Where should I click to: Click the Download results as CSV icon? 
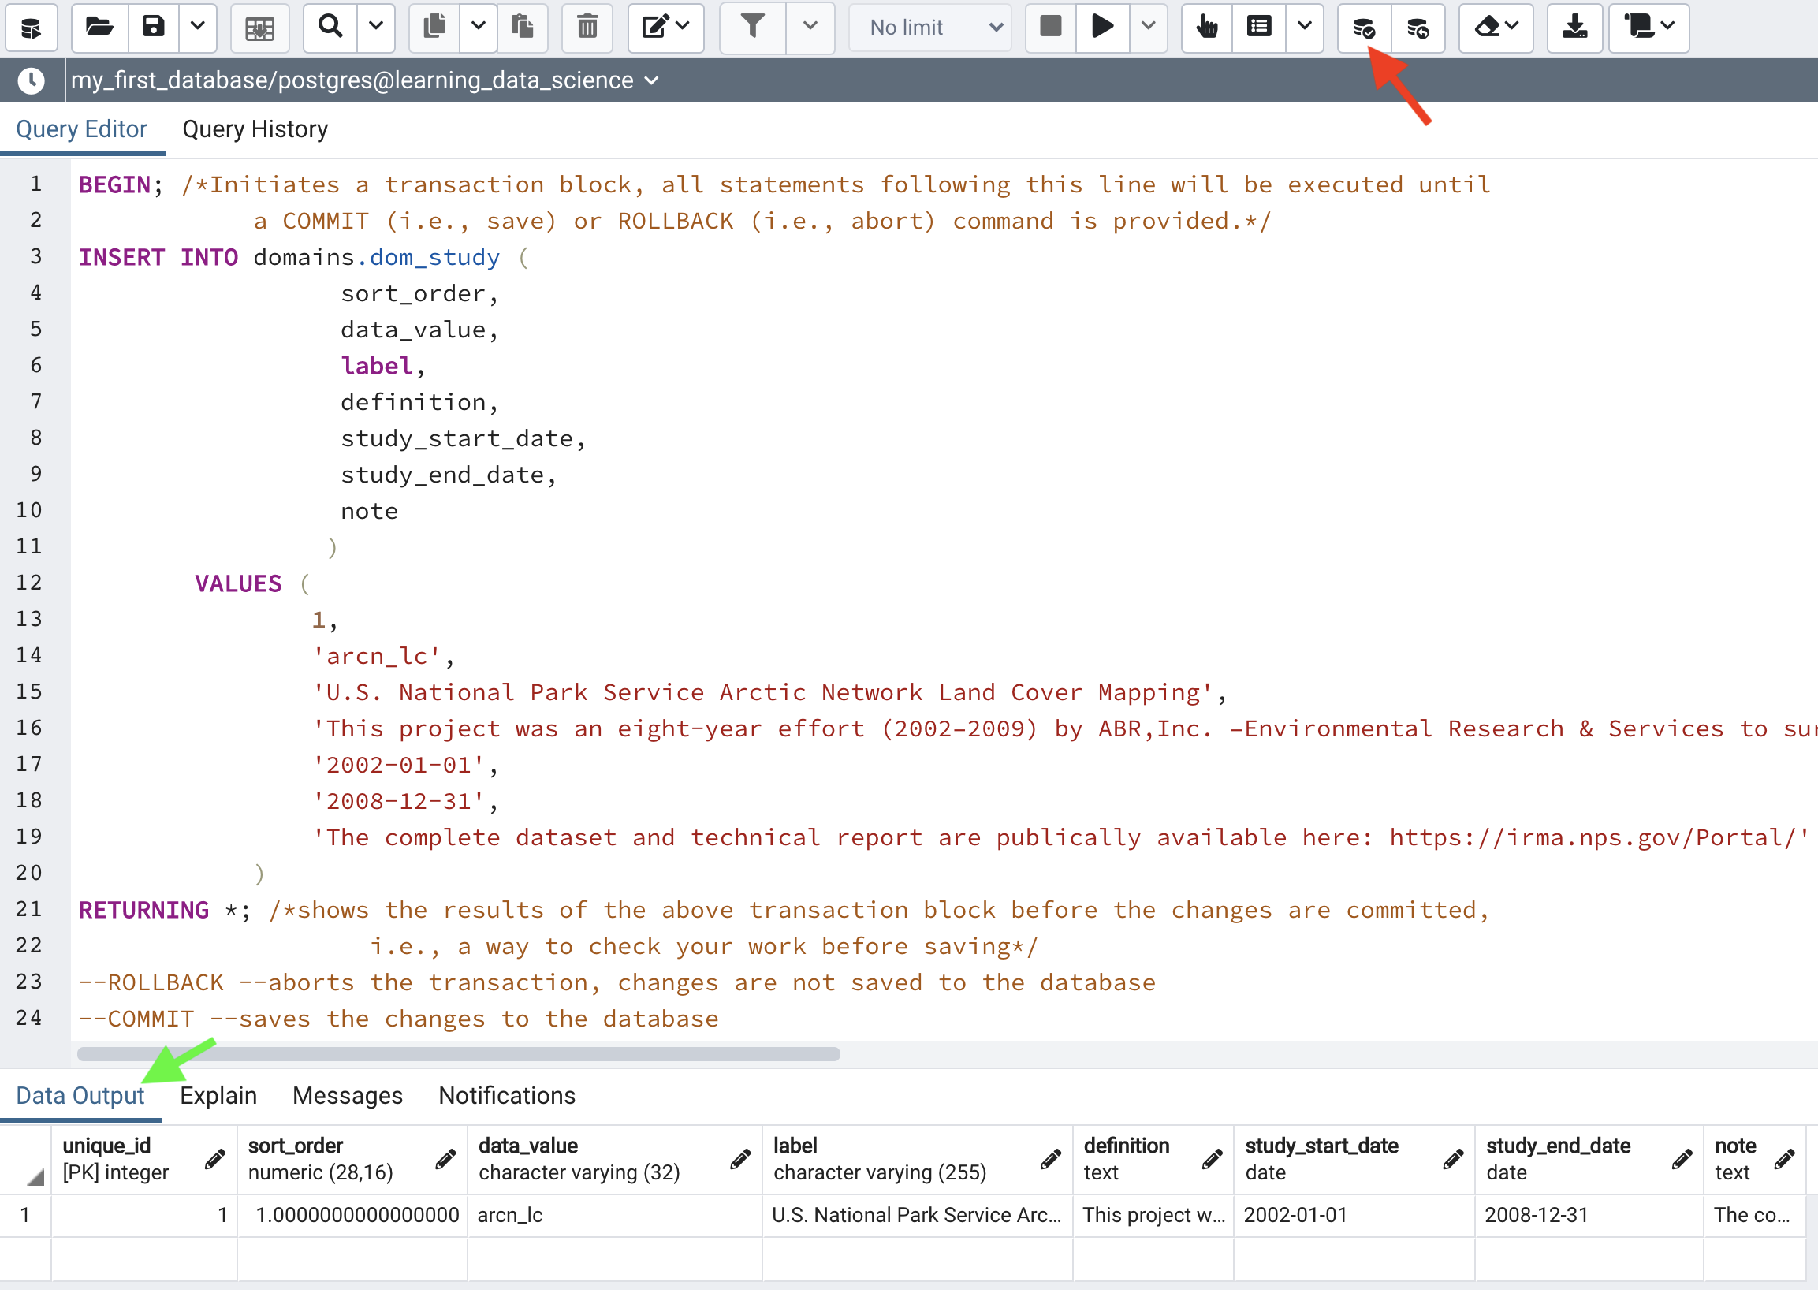[x=1574, y=27]
